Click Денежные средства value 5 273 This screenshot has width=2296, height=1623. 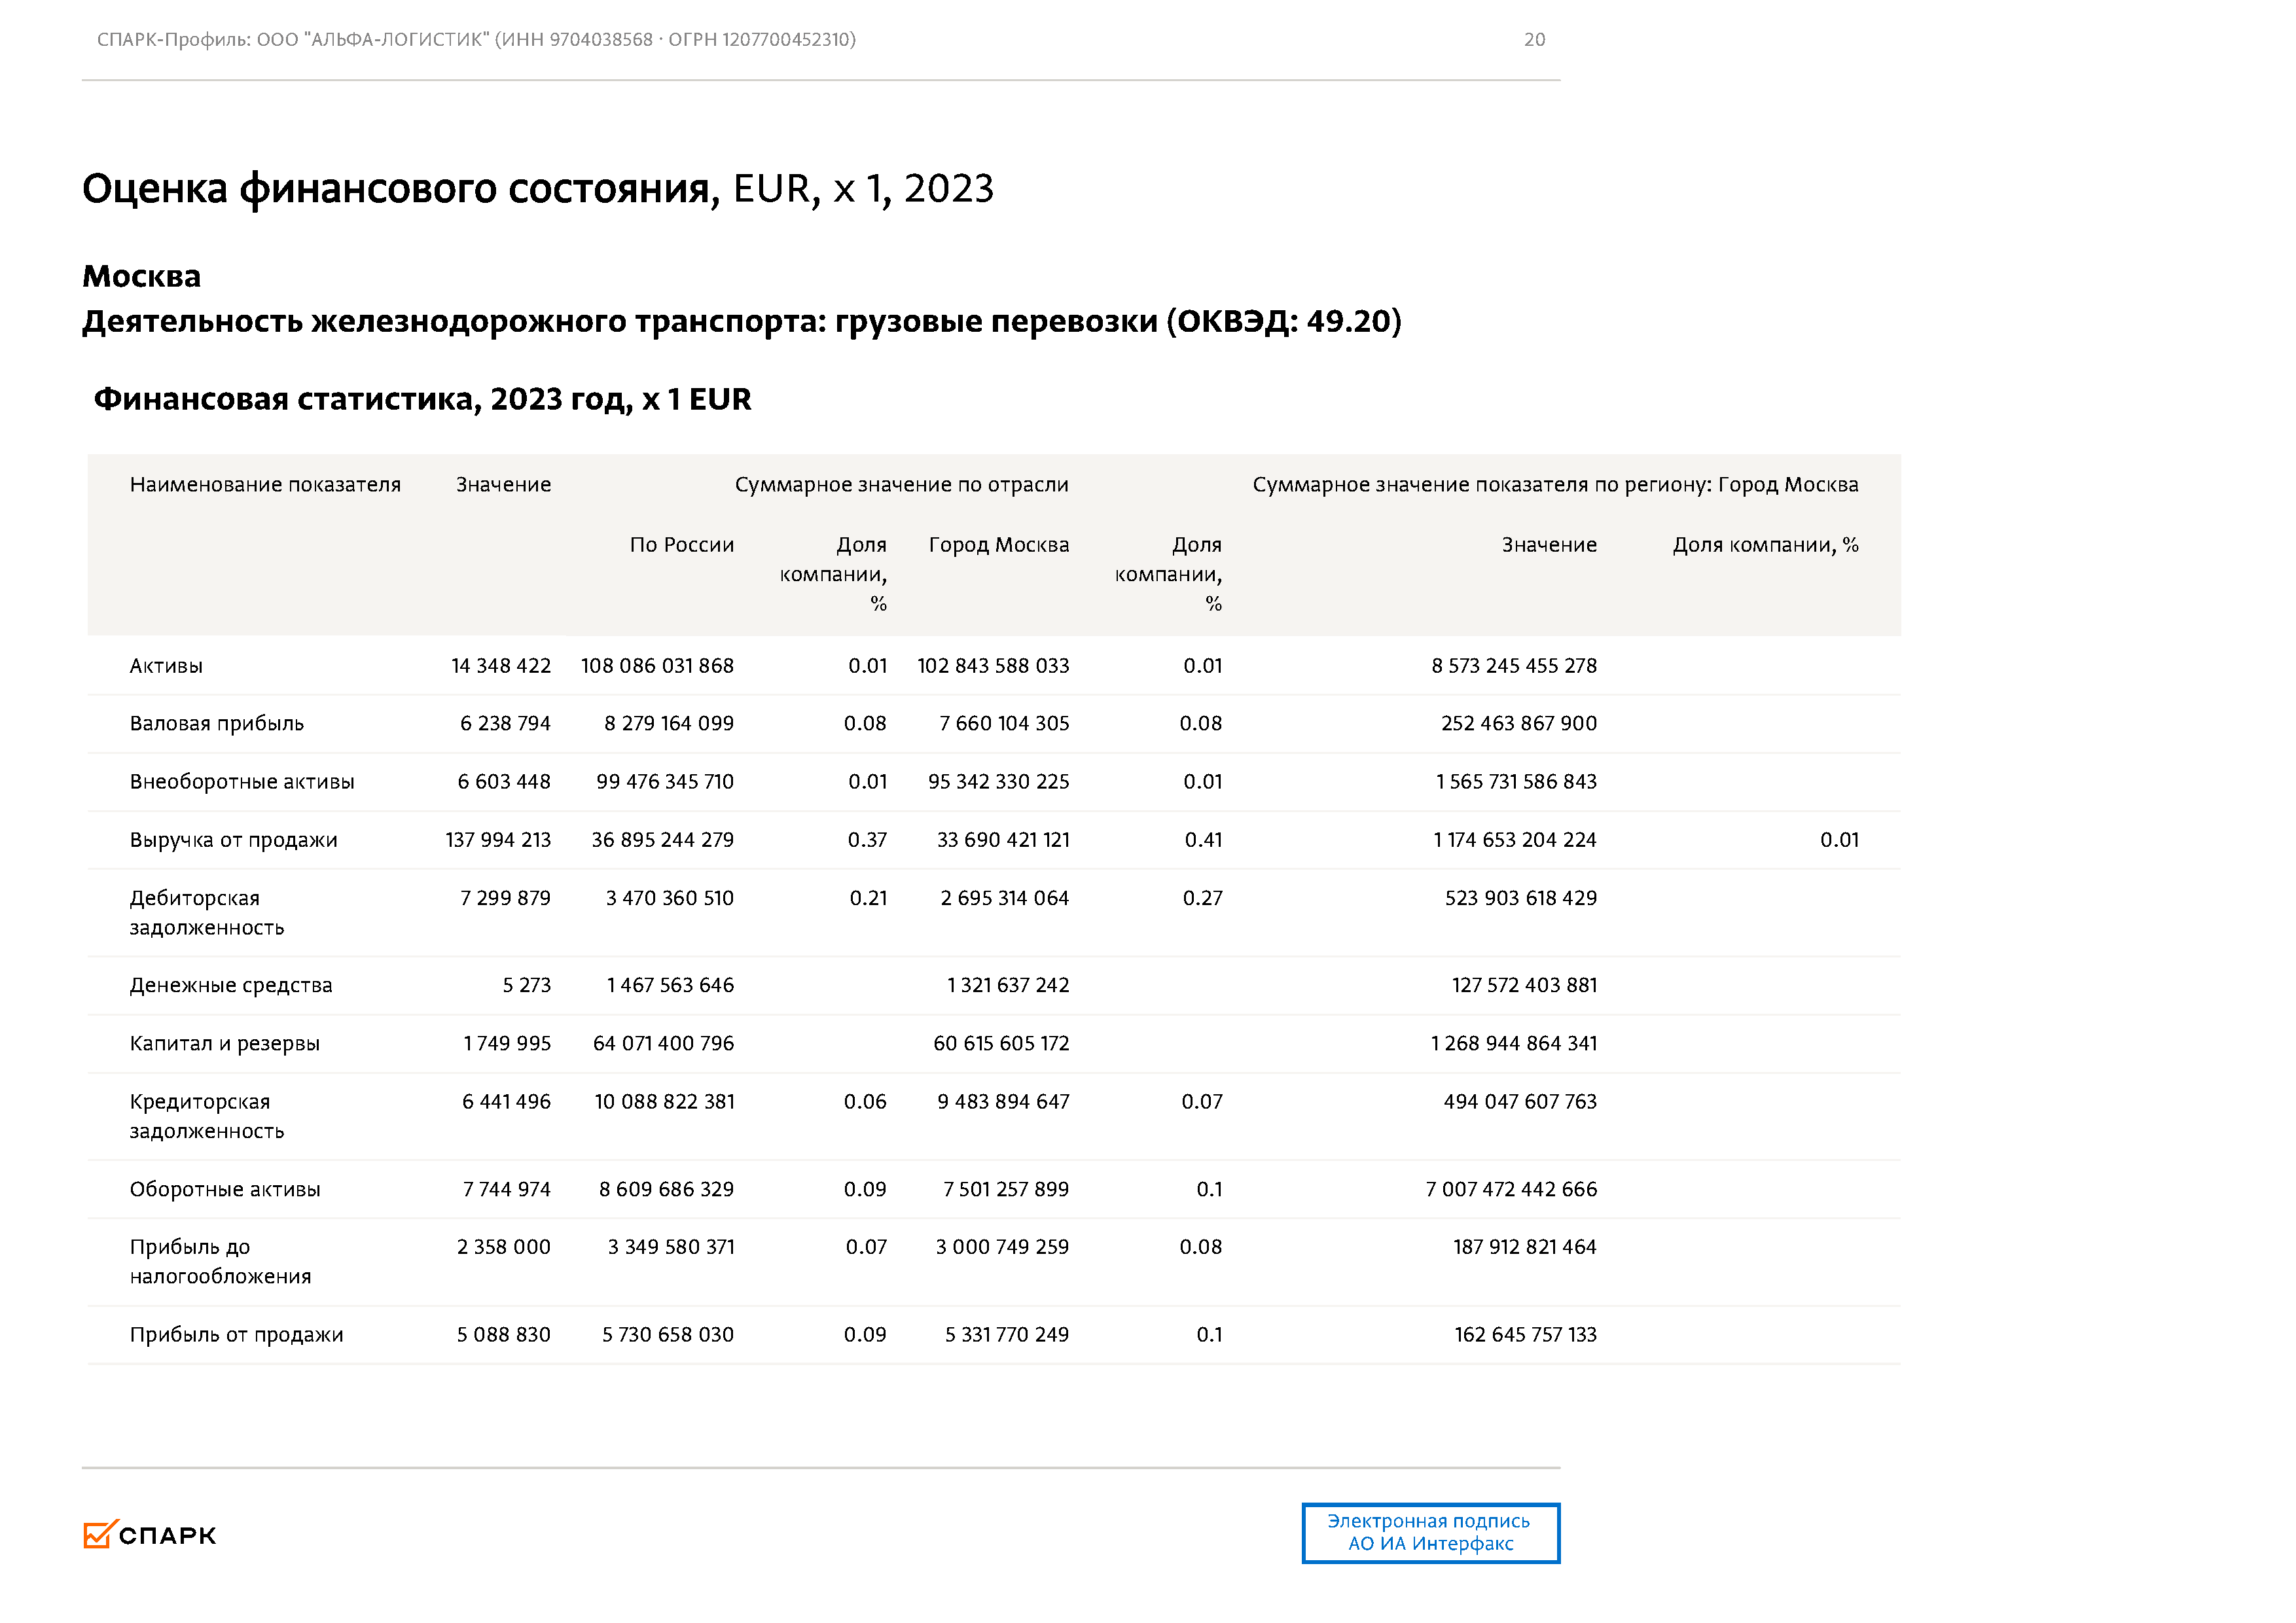tap(526, 985)
